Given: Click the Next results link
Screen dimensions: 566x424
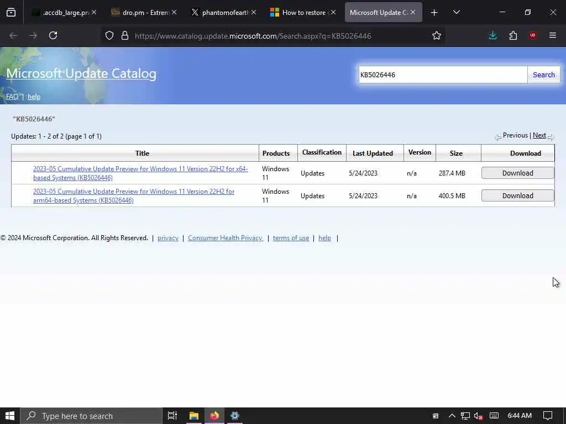Looking at the screenshot, I should pos(539,135).
